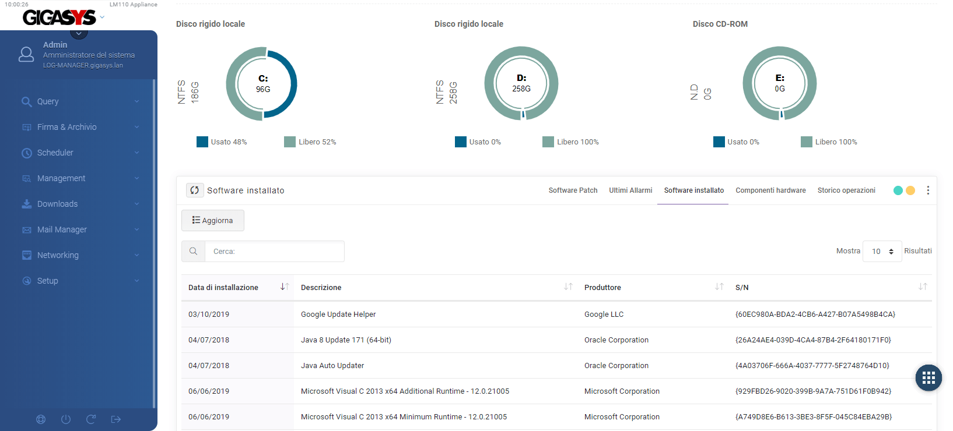Click the magnifier icon beside Cerca field
This screenshot has width=953, height=431.
(193, 252)
